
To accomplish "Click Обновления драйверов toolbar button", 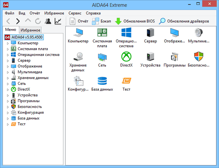I will point(184,21).
